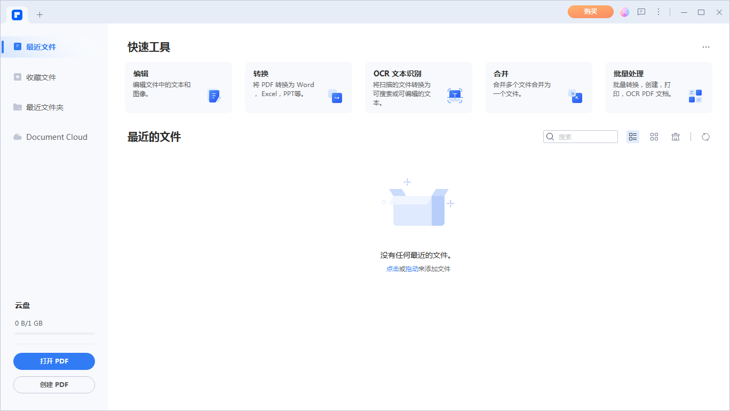Switch to list view for recent files
Viewport: 730px width, 411px height.
pyautogui.click(x=633, y=137)
